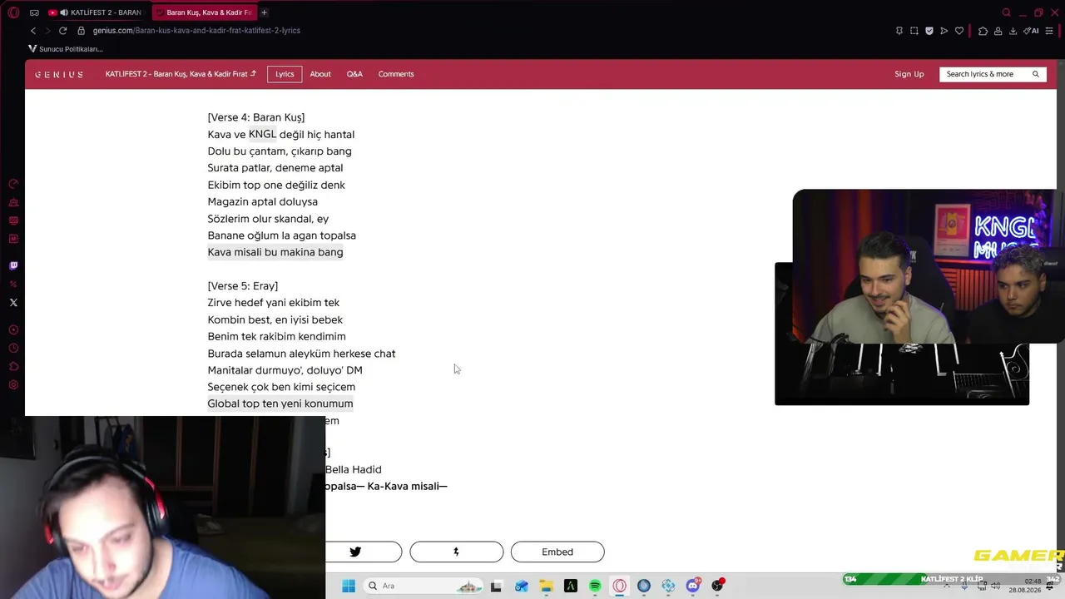Open browser tab search magnifier

click(1006, 12)
